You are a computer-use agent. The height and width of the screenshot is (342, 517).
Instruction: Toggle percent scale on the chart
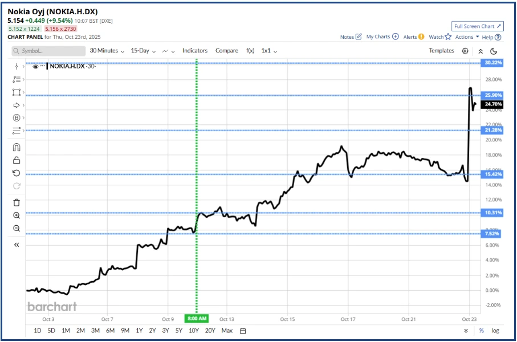tap(482, 331)
